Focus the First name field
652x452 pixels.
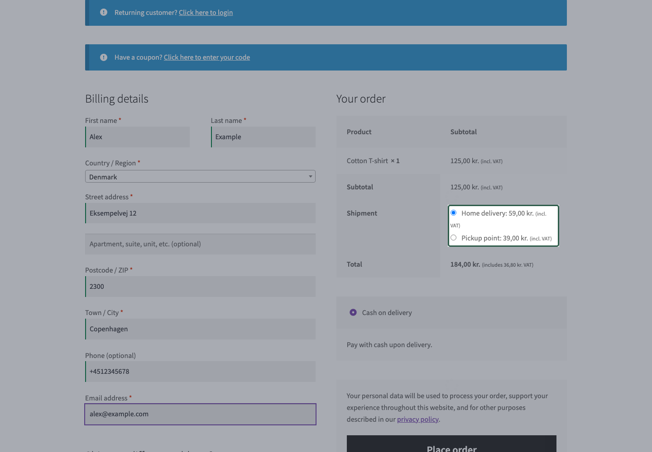[138, 137]
